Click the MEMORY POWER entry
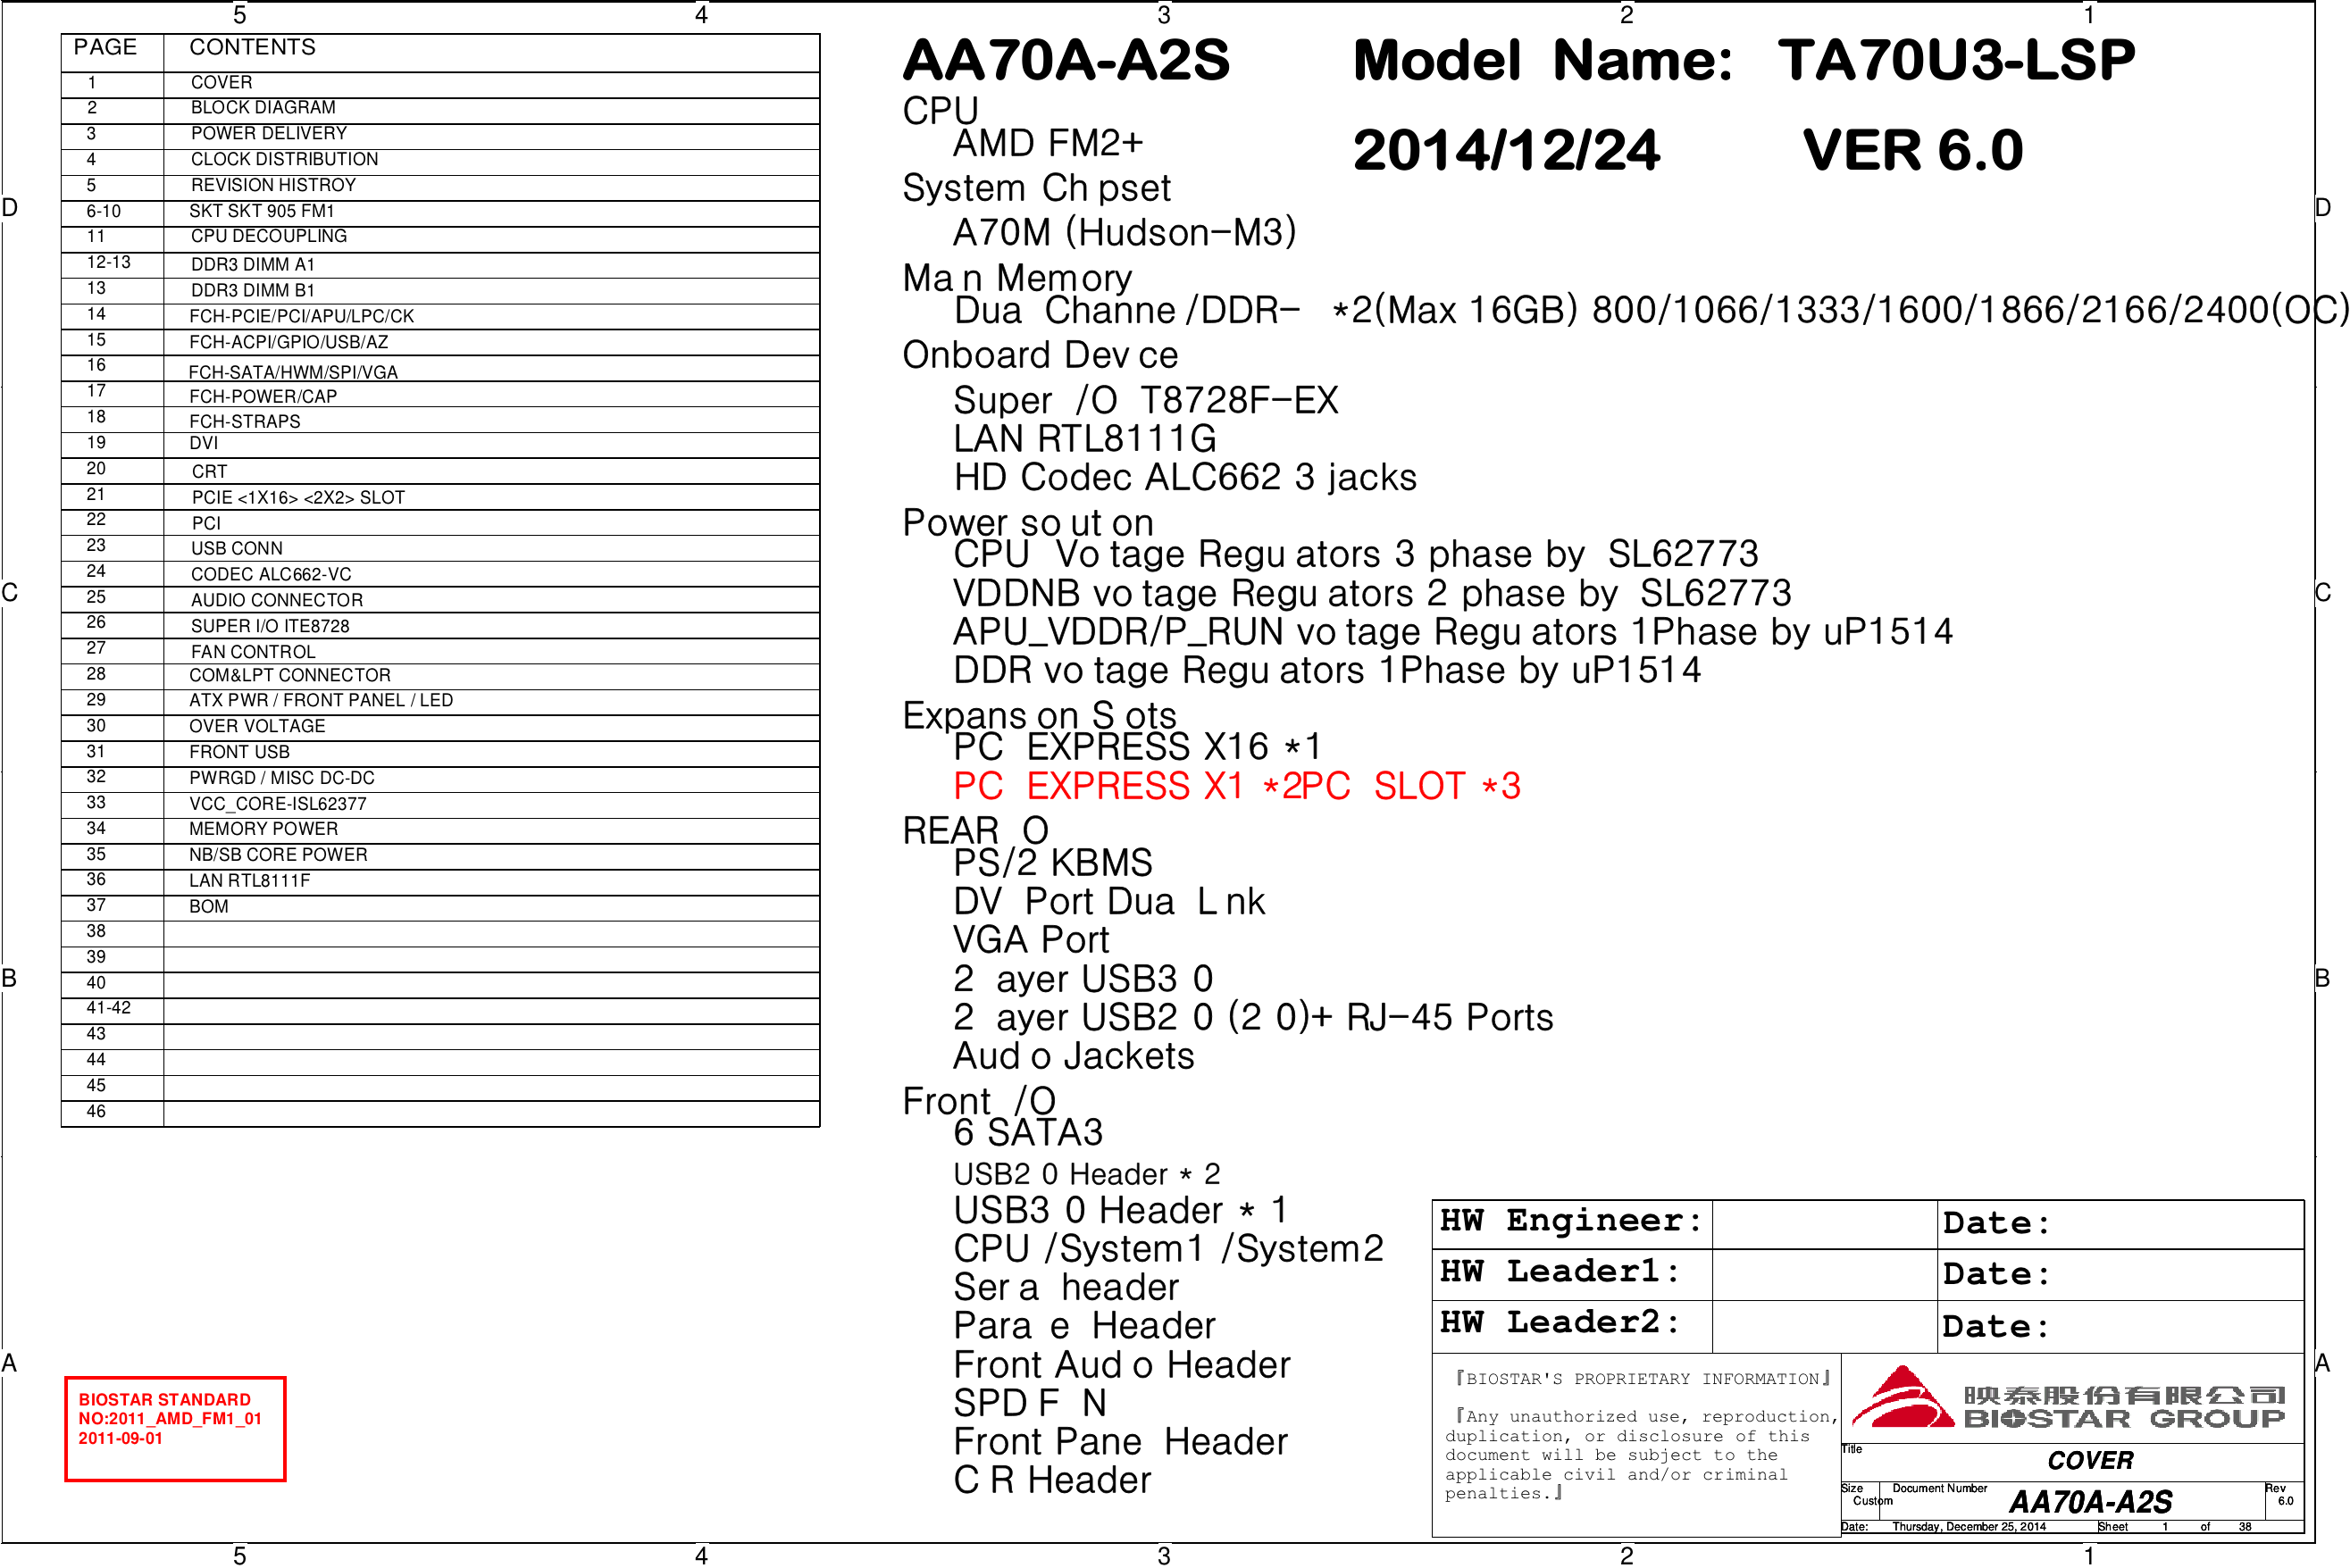This screenshot has height=1568, width=2350. tap(264, 830)
